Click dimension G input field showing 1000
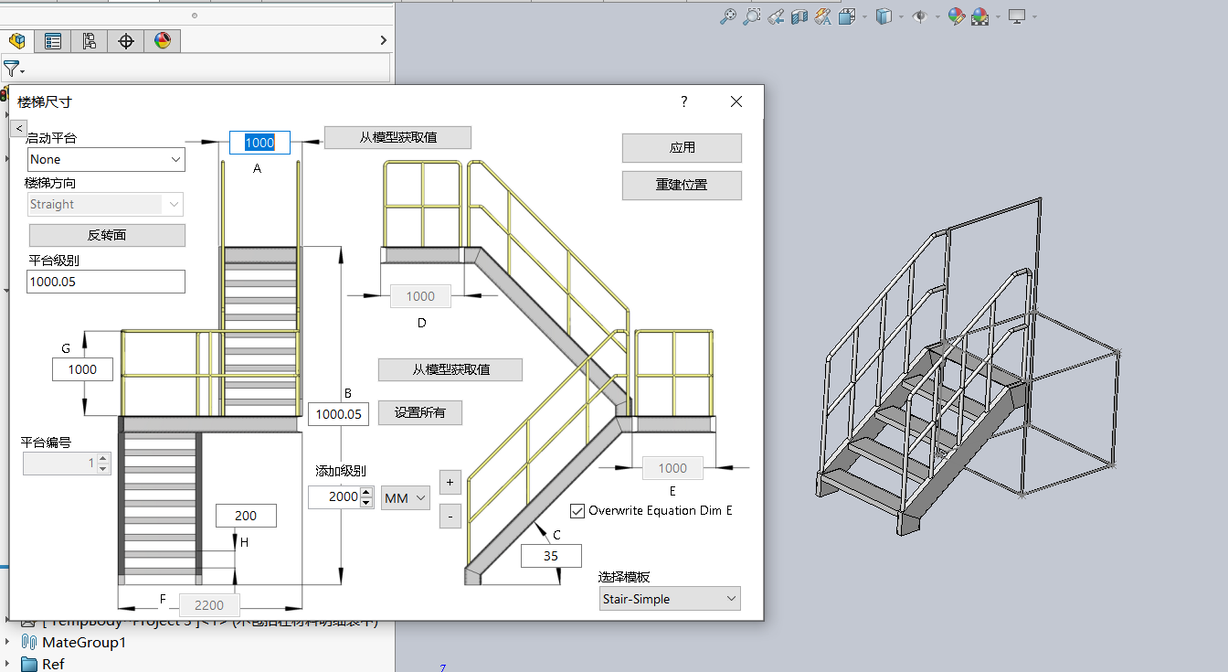This screenshot has height=672, width=1228. (x=83, y=369)
